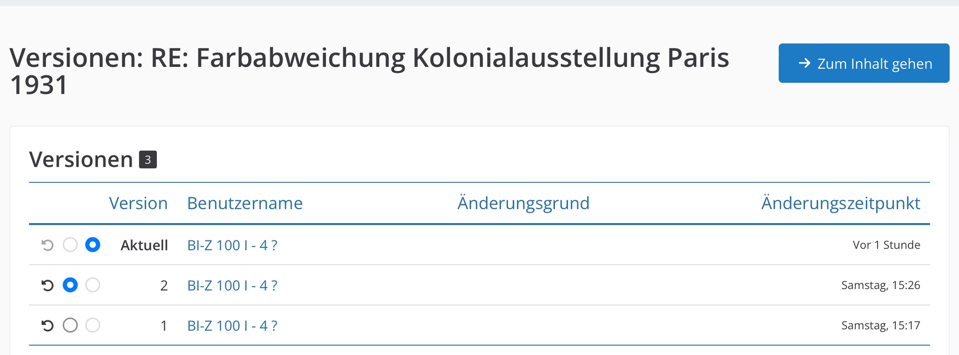This screenshot has width=959, height=355.
Task: Select right radio button for version 1
Action: tap(92, 326)
